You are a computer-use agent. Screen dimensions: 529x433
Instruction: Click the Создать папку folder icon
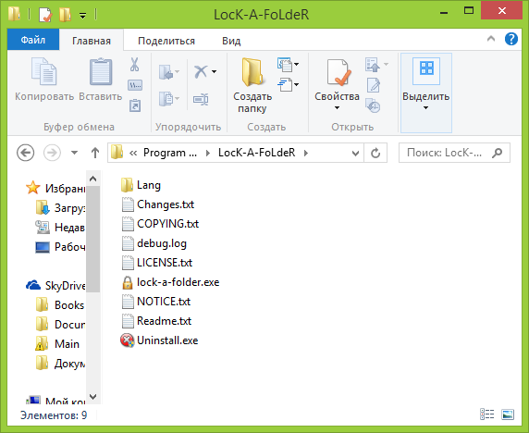click(x=252, y=72)
